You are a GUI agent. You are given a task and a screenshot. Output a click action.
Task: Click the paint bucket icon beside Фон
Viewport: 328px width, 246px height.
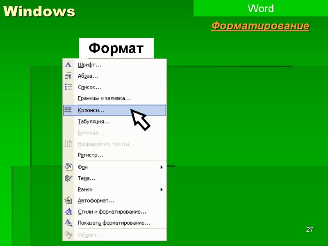pyautogui.click(x=68, y=167)
